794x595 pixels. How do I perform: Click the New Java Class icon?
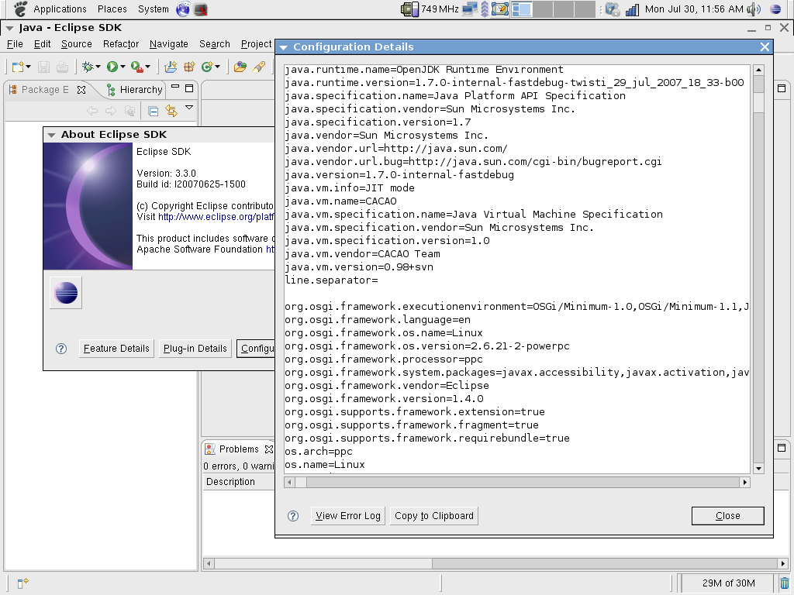206,67
